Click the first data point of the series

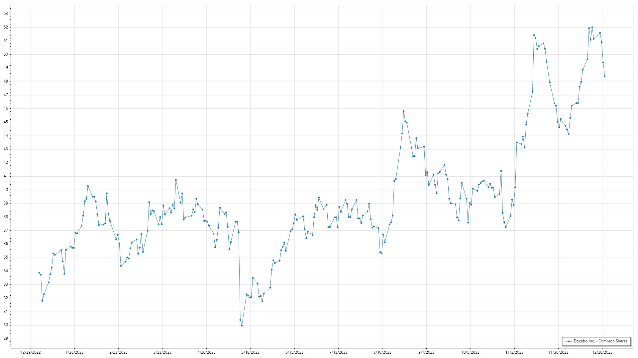39,273
